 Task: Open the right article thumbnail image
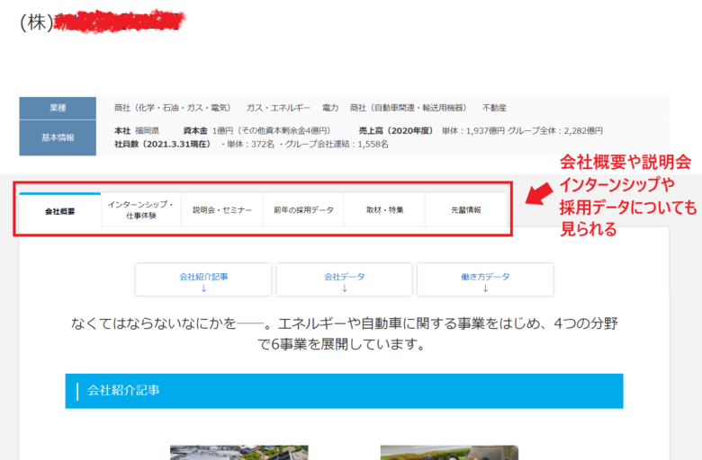click(x=449, y=453)
